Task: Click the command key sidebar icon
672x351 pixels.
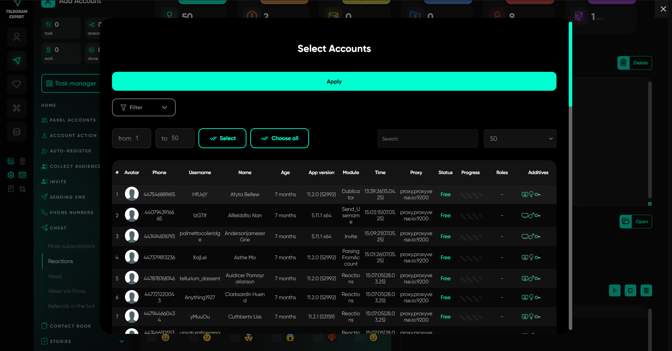Action: tap(16, 108)
